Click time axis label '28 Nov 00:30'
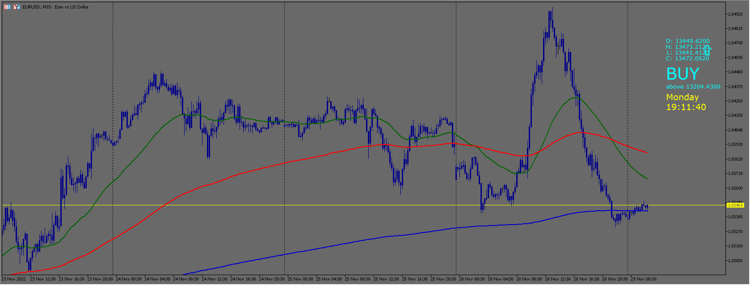 coord(472,279)
